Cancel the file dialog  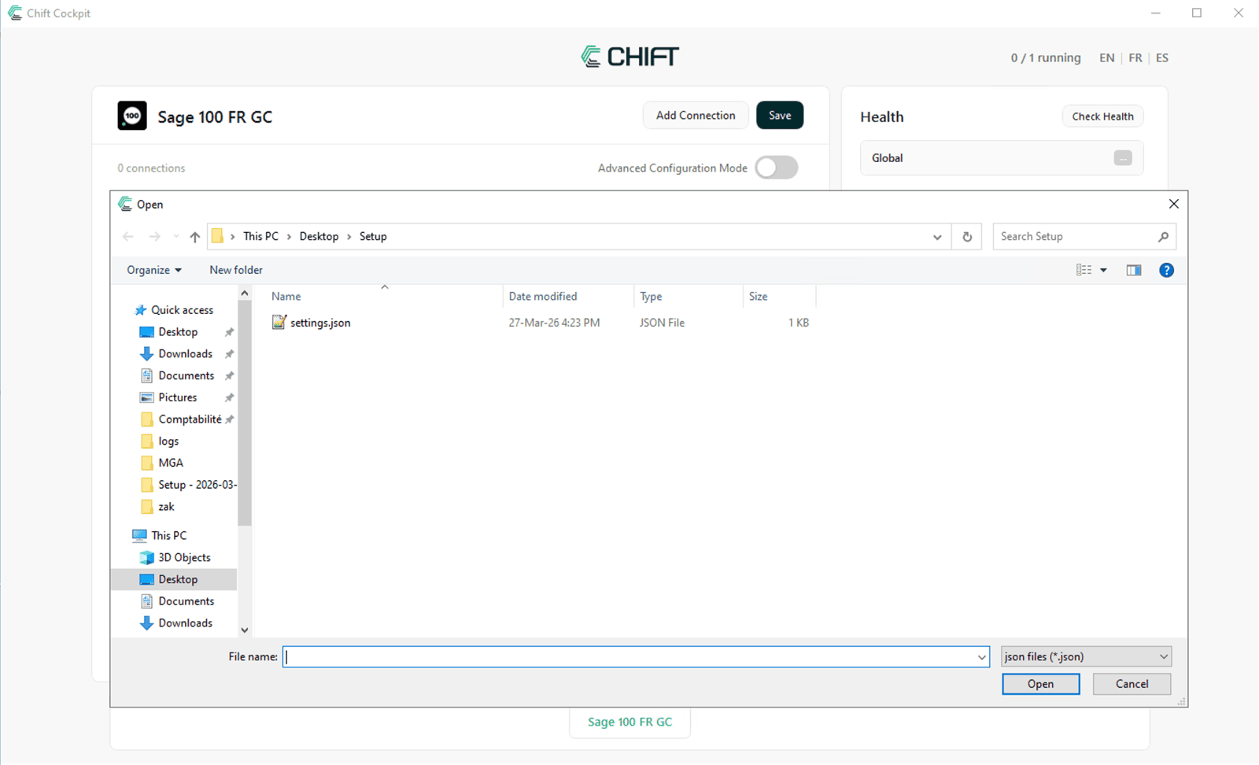point(1132,684)
